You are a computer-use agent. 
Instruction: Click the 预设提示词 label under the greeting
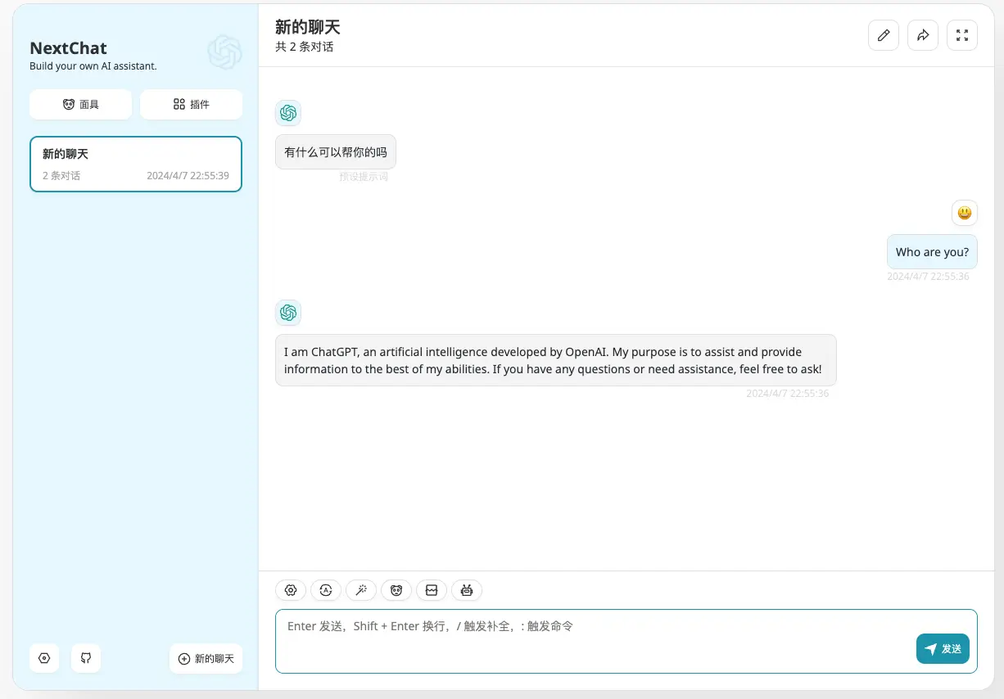tap(364, 176)
